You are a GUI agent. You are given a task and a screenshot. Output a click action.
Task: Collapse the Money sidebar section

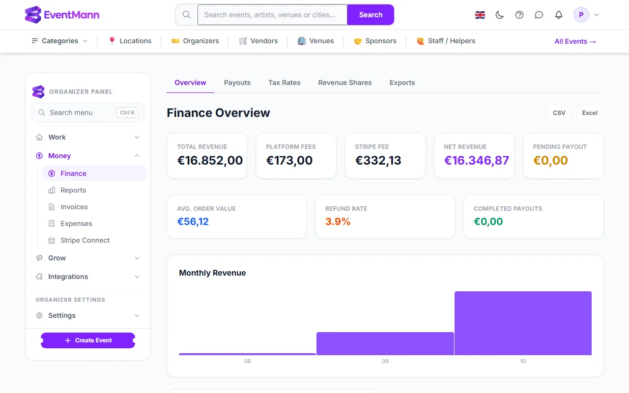tap(88, 156)
